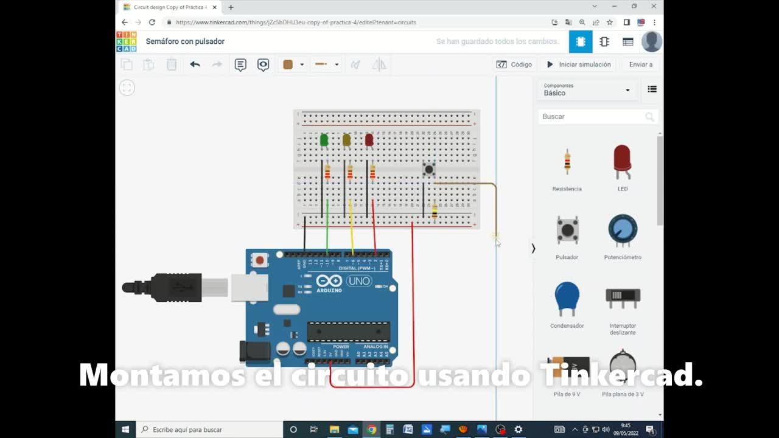Click the rotate component icon

(x=356, y=64)
